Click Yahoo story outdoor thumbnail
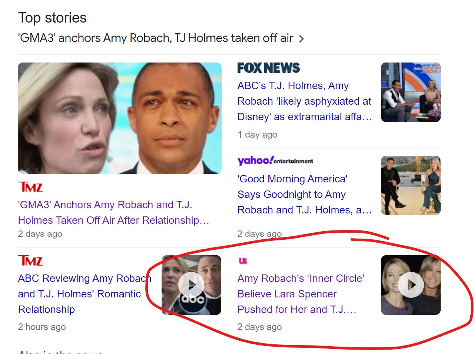Screen dimensions: 474x354 [x=411, y=185]
